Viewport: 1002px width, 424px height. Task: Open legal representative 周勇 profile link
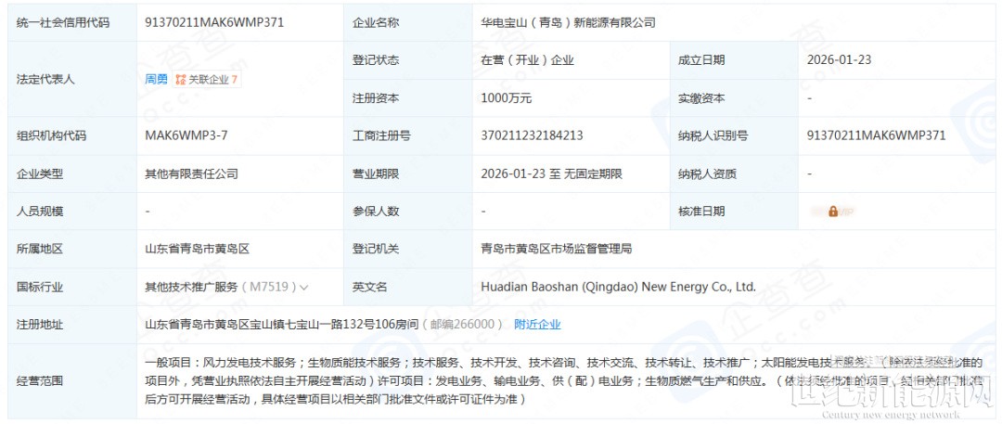point(156,79)
